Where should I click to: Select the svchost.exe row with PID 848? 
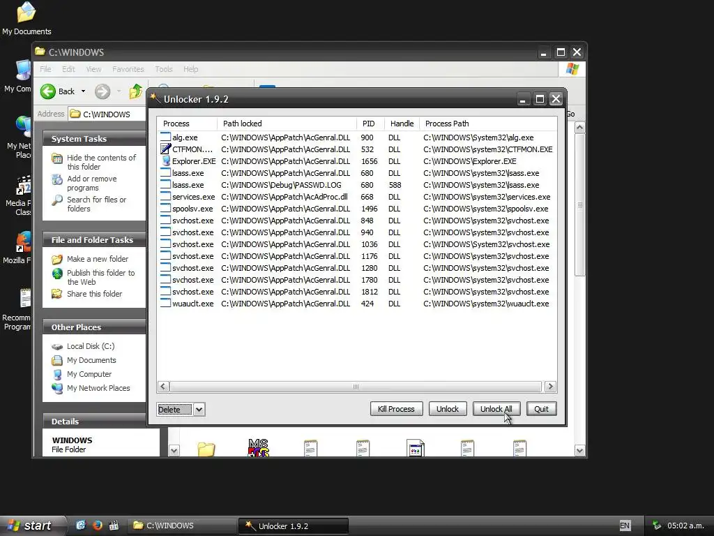(x=356, y=221)
